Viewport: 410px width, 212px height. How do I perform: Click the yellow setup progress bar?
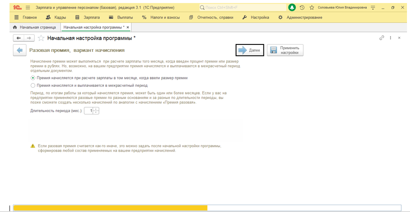coord(110,208)
